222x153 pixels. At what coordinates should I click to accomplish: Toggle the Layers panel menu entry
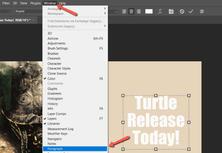pos(52,119)
